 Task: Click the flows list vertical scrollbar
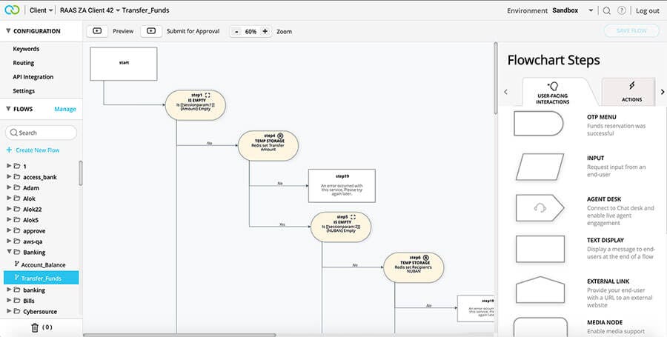(80, 173)
